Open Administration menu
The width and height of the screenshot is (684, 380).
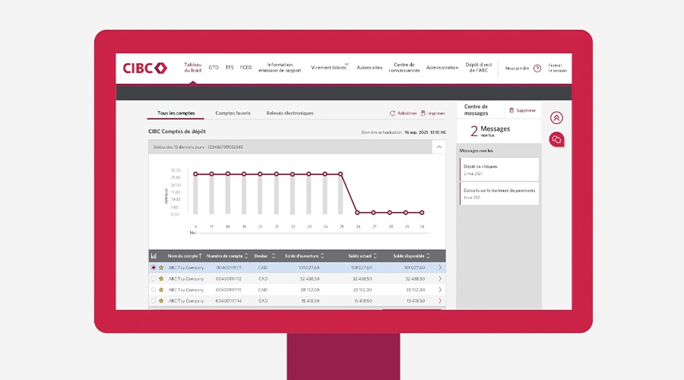[442, 68]
